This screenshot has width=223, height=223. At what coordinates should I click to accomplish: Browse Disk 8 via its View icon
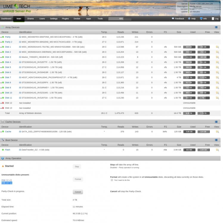tap(217, 82)
